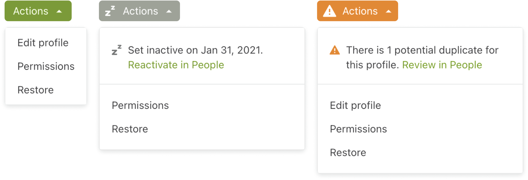The image size is (528, 180).
Task: Click the sleep icon beside inactive notice
Action: (x=116, y=50)
